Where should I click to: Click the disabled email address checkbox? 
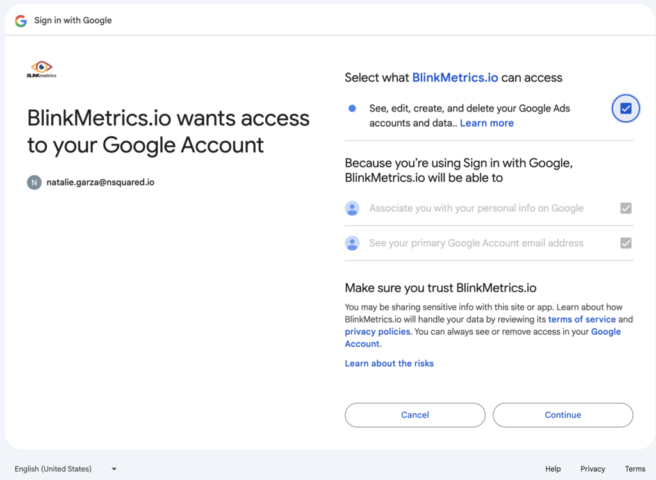625,243
